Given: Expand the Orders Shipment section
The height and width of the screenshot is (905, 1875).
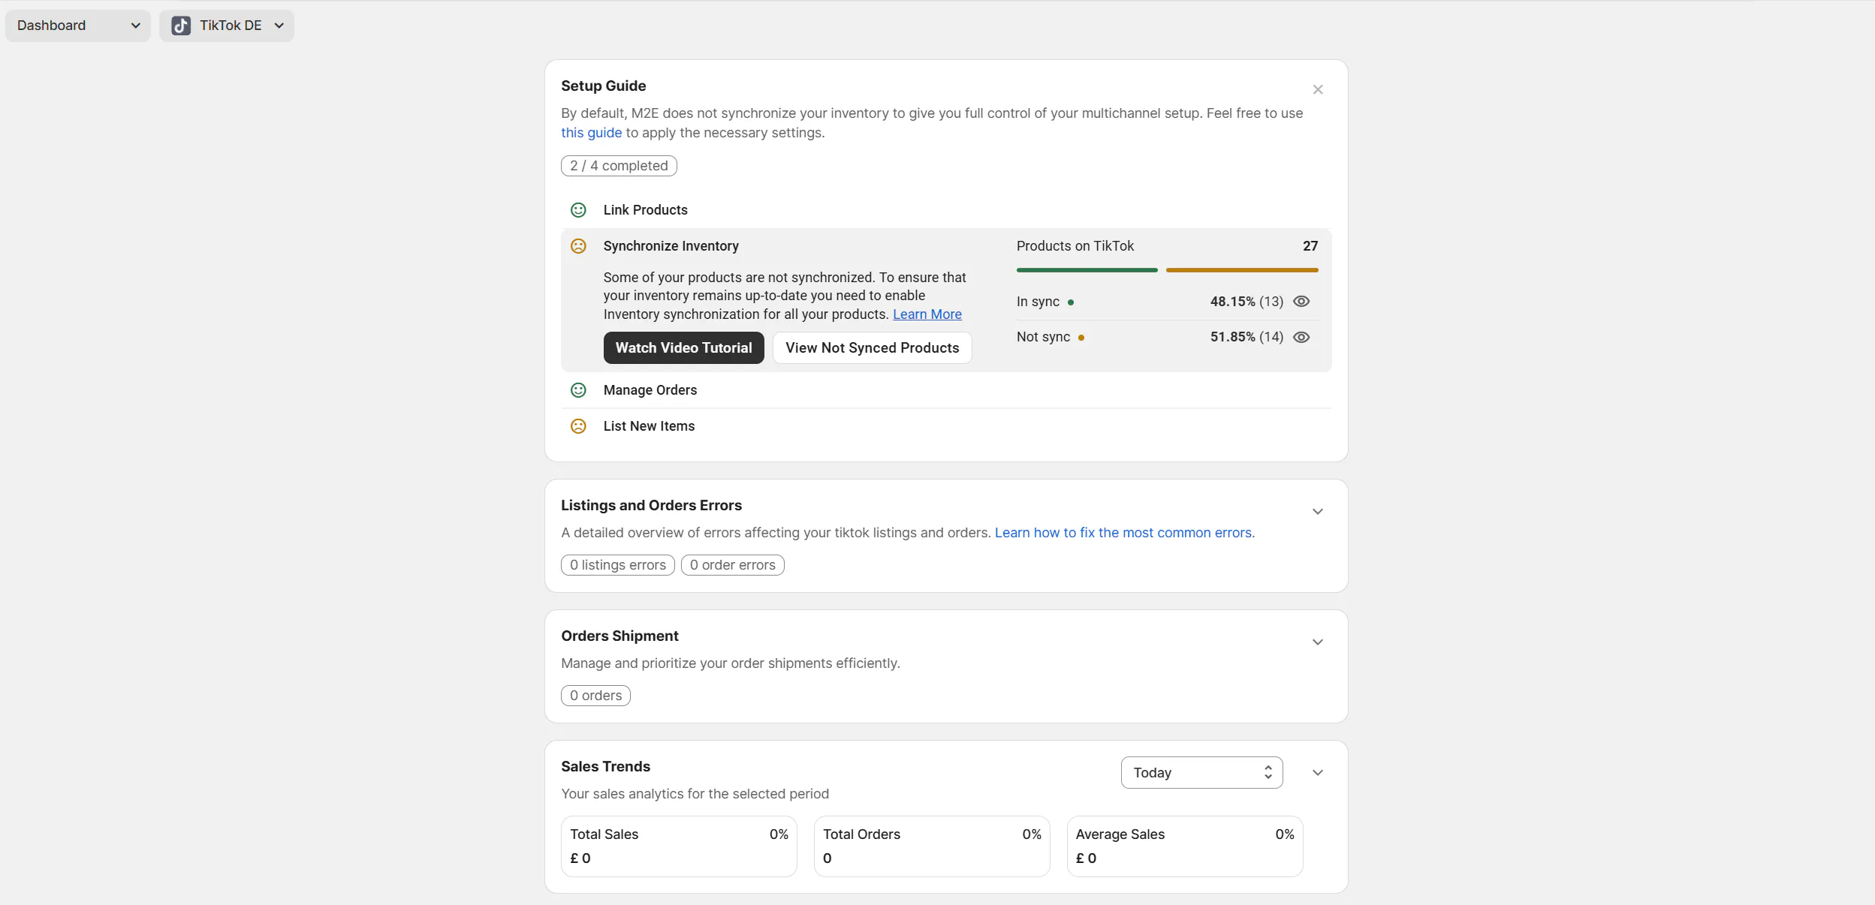Looking at the screenshot, I should (1318, 642).
